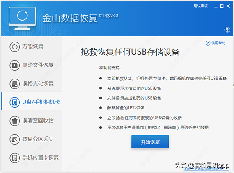234x173 pixels.
Task: Choose 误格式化恢复 in sidebar
Action: click(38, 83)
